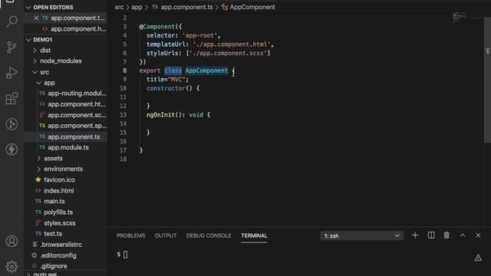Viewport: 491px width, 276px height.
Task: Split the terminal panel
Action: coord(431,235)
